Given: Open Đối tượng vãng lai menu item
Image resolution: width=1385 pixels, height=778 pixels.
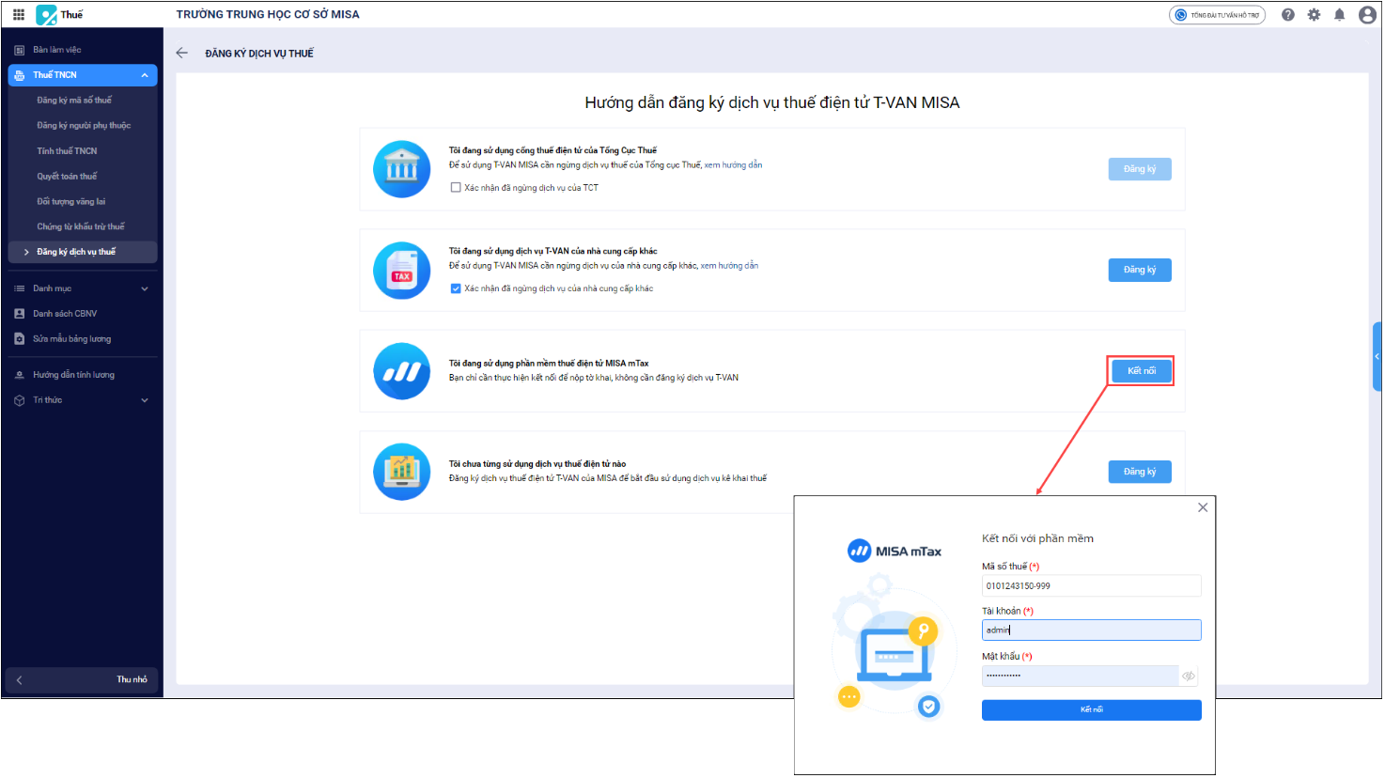Looking at the screenshot, I should click(71, 202).
